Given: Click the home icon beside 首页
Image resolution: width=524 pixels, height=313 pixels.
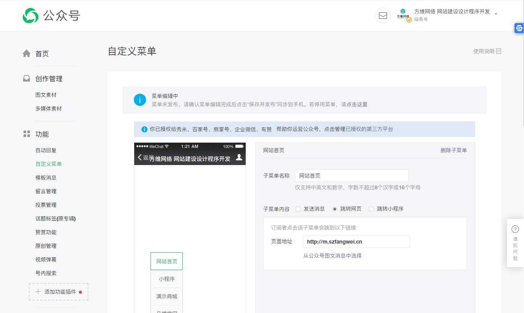Looking at the screenshot, I should [x=26, y=53].
